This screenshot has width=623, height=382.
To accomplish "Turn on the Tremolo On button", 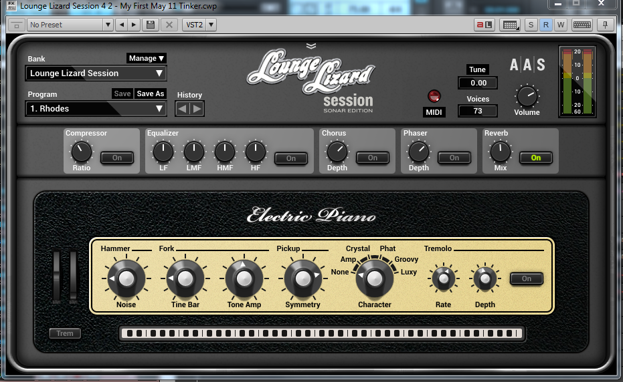I will 526,278.
